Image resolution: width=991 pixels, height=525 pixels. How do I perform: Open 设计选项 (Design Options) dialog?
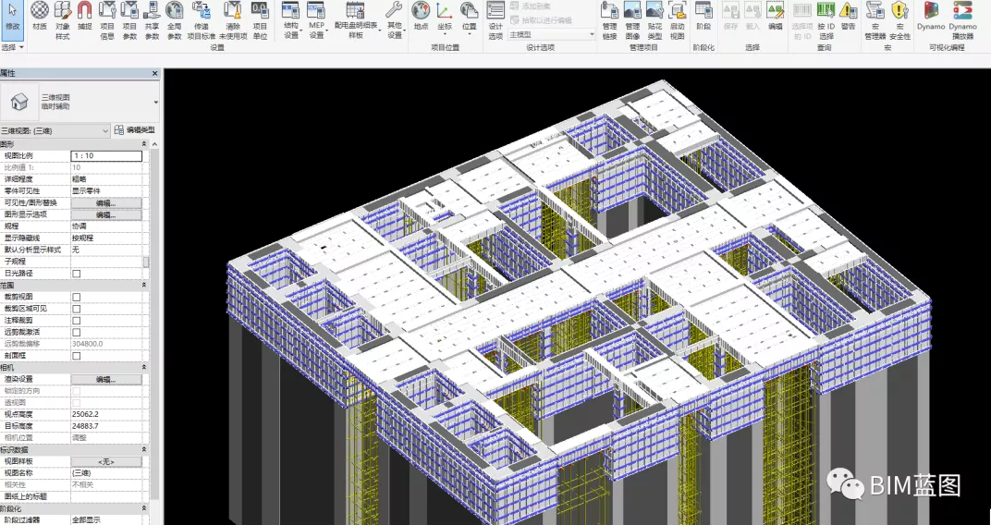pos(496,20)
